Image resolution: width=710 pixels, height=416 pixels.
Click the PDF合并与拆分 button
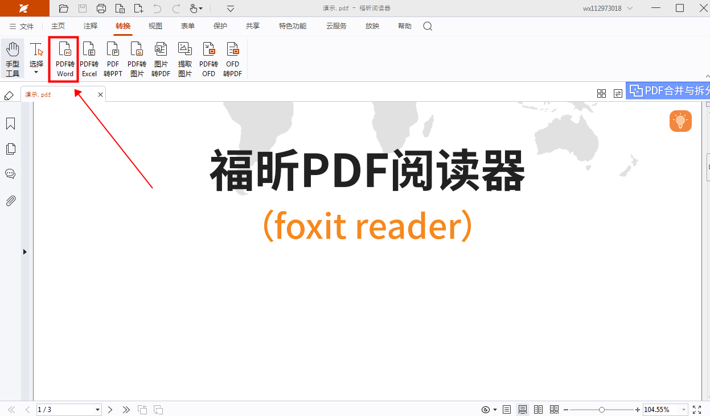tap(671, 90)
